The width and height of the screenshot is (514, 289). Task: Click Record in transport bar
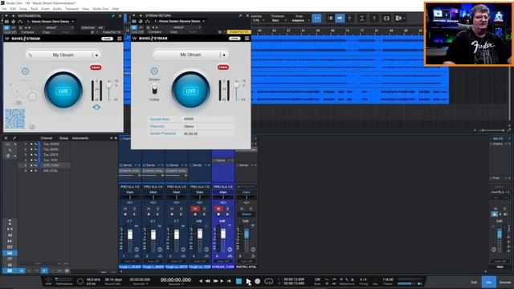click(x=258, y=281)
